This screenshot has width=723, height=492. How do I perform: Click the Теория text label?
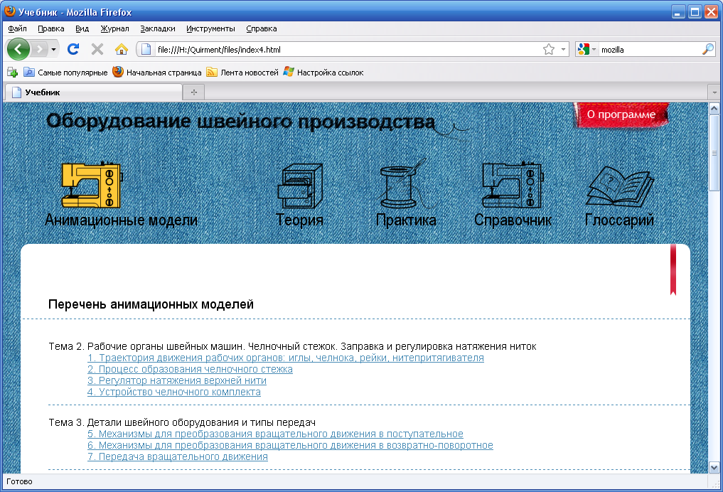300,220
